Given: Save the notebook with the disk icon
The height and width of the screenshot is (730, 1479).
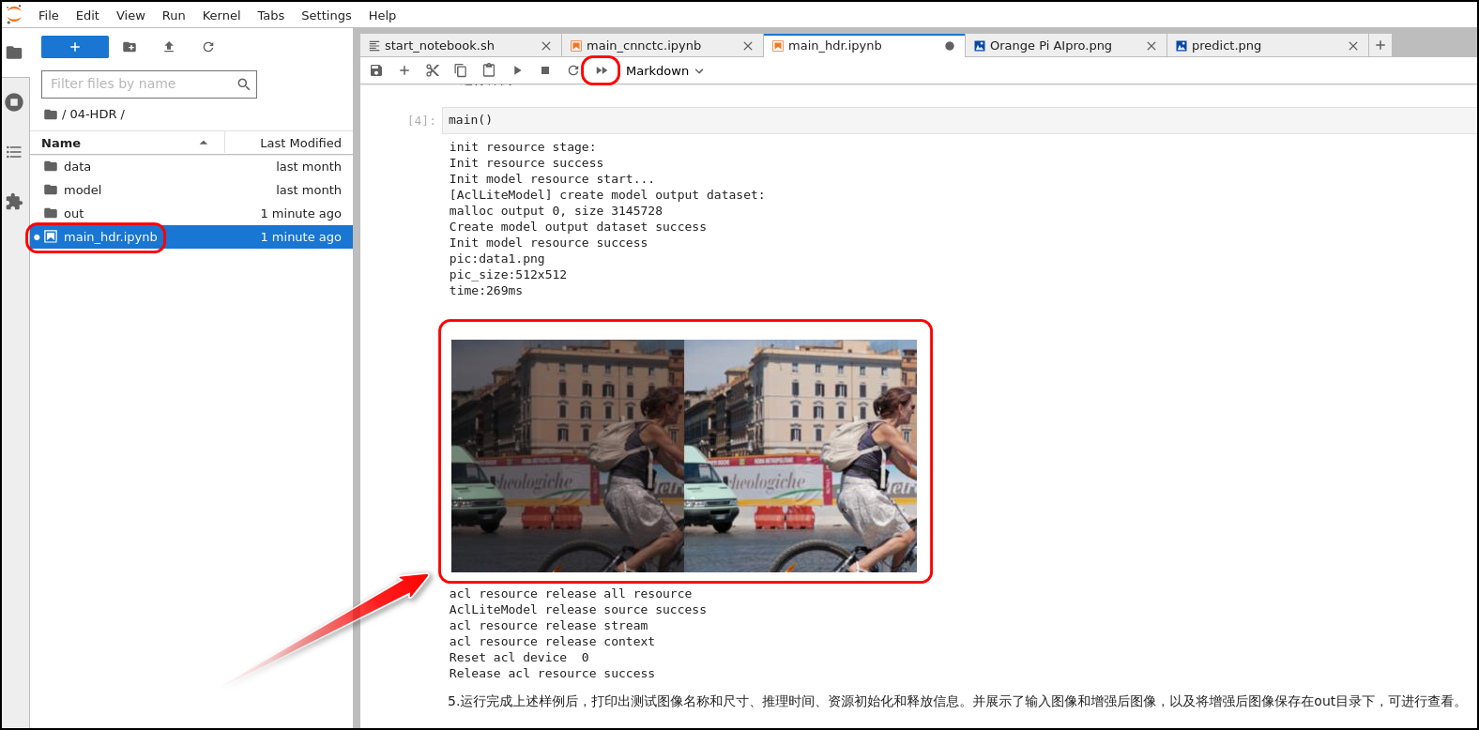Looking at the screenshot, I should point(376,70).
